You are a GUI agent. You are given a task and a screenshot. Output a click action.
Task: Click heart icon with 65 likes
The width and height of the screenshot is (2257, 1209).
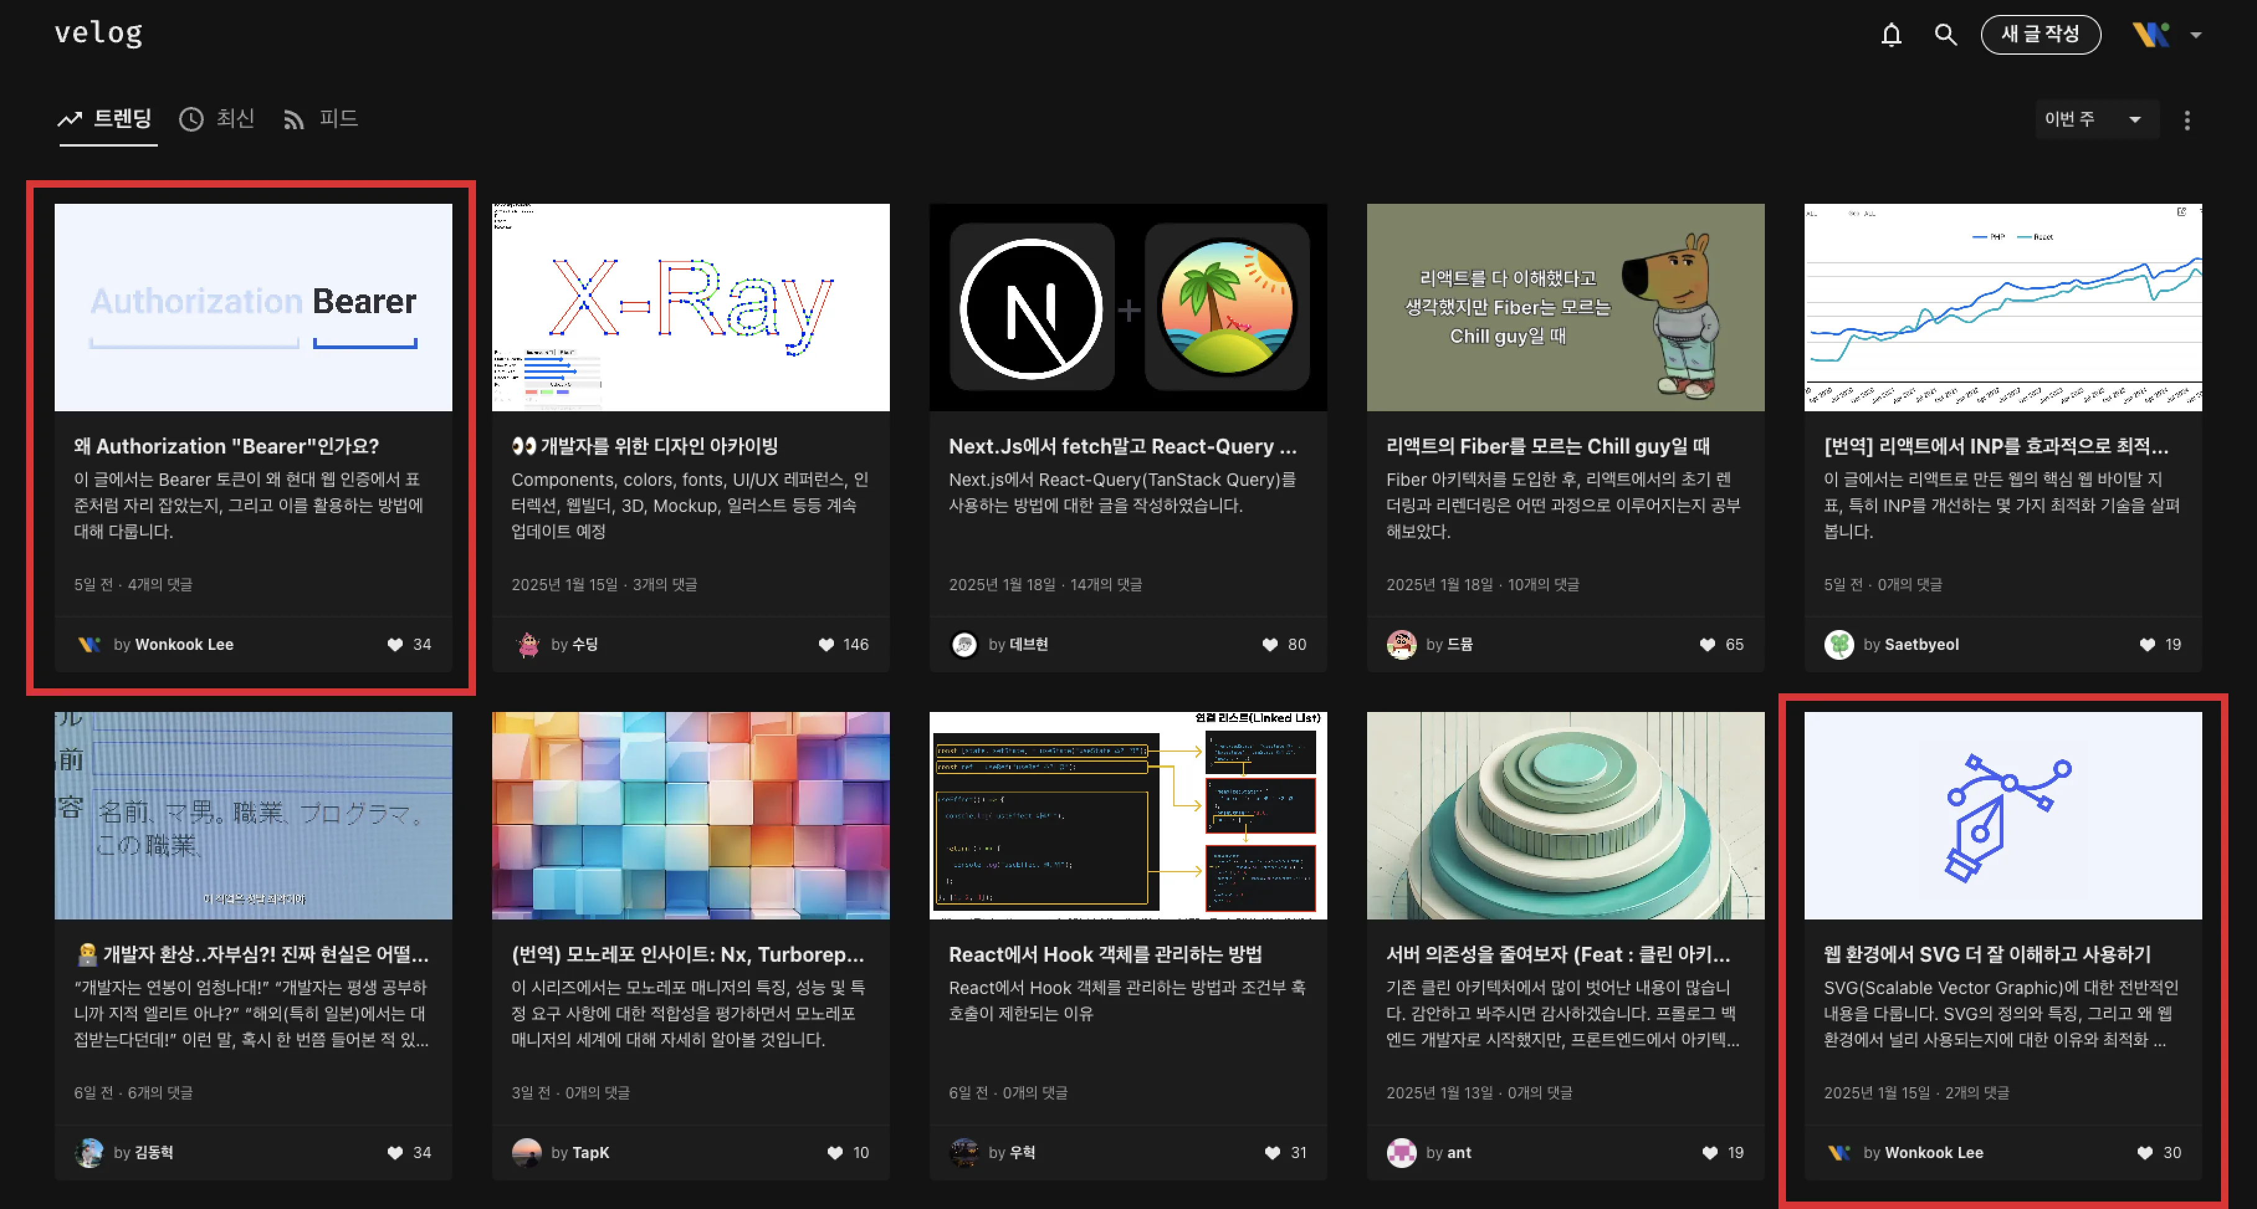point(1707,645)
